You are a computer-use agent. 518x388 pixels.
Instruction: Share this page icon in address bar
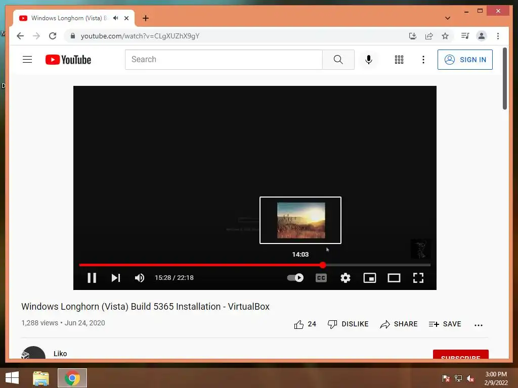click(429, 36)
